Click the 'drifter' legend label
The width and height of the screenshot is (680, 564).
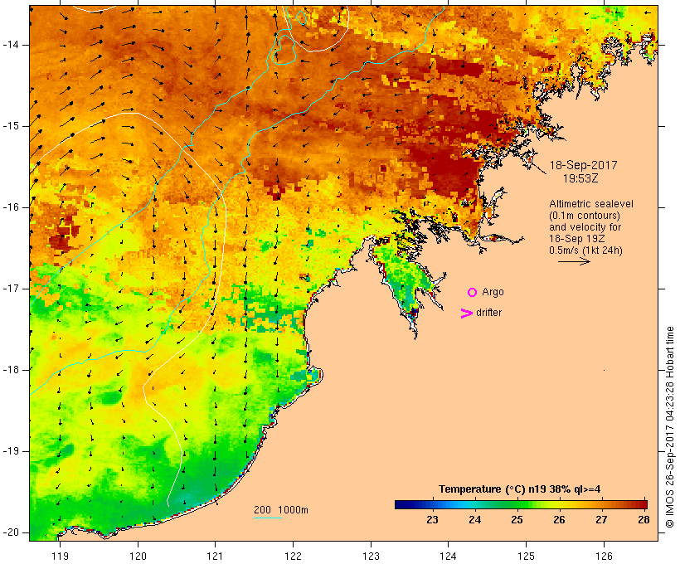488,313
